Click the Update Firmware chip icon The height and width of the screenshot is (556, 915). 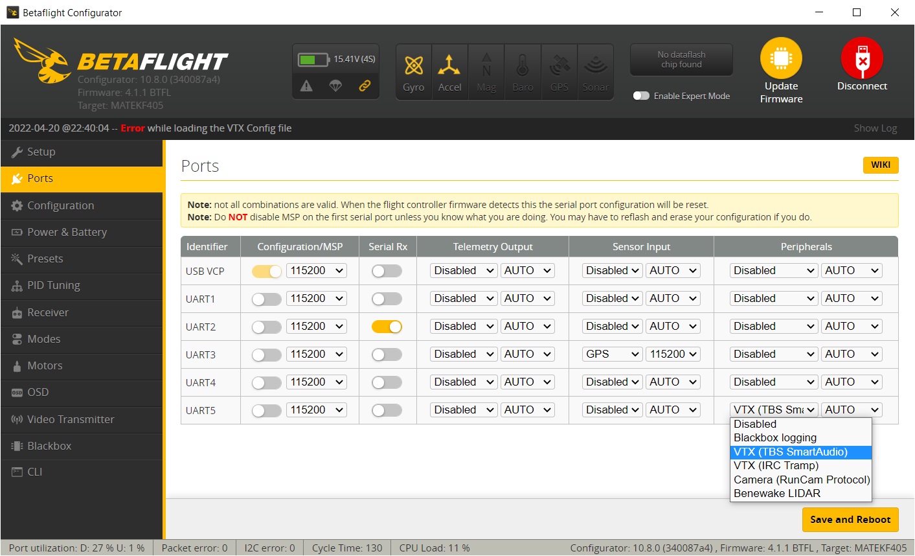click(781, 58)
